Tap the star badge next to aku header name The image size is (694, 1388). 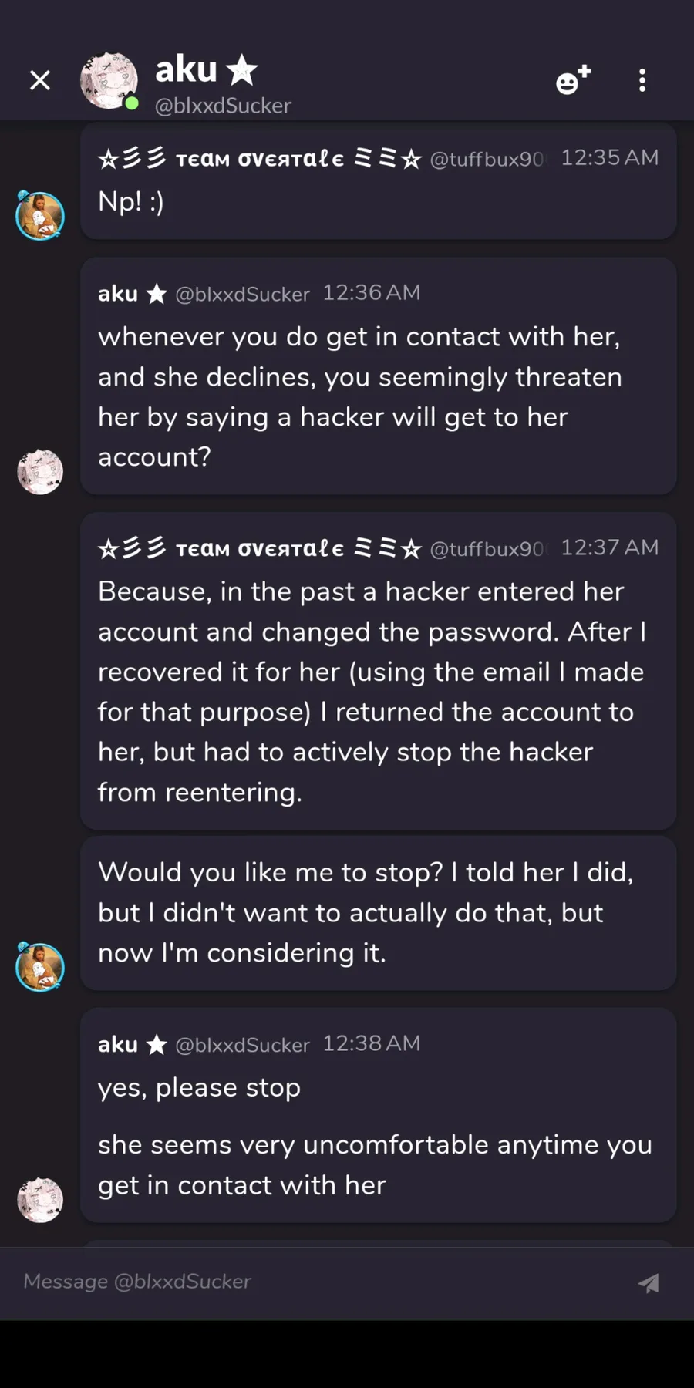242,69
